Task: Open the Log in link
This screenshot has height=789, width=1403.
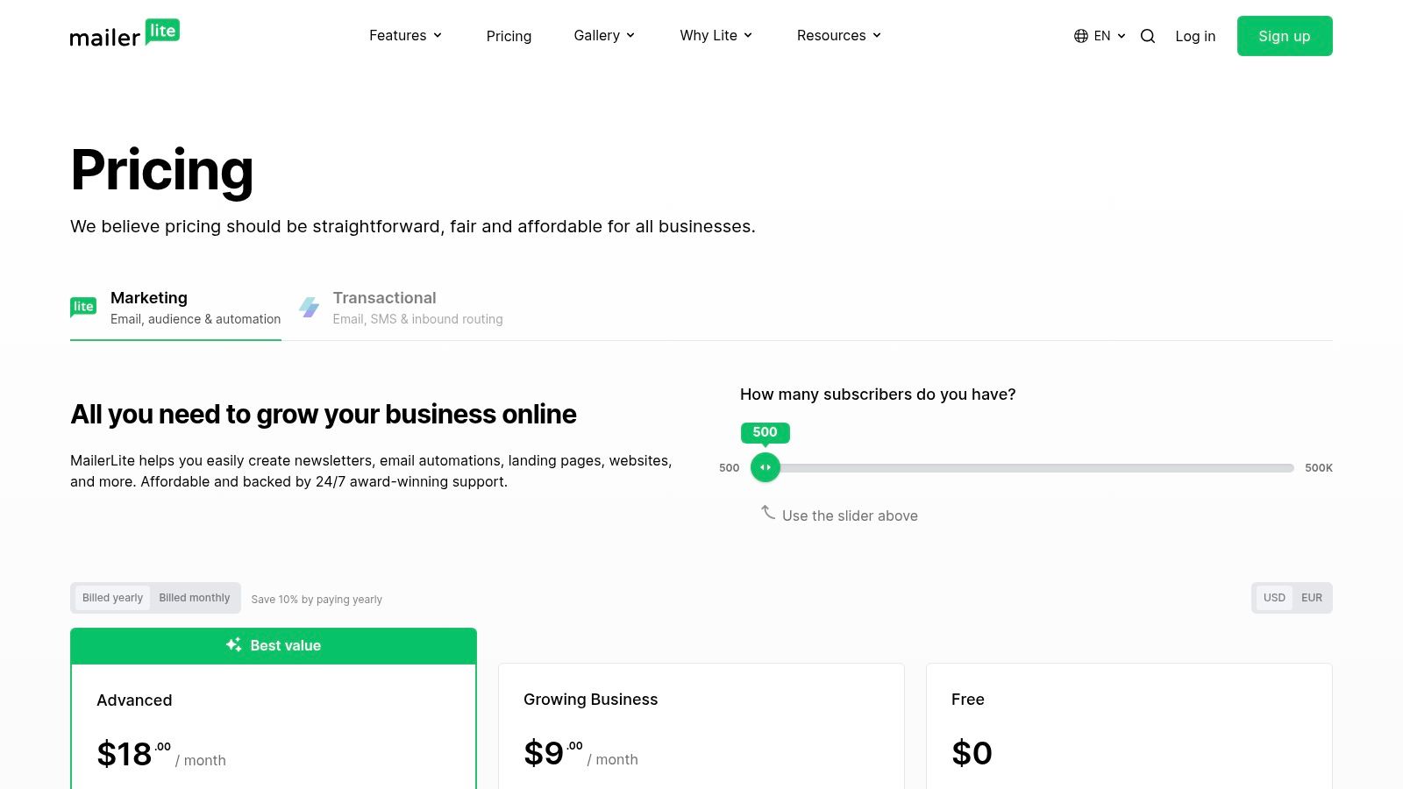Action: coord(1195,36)
